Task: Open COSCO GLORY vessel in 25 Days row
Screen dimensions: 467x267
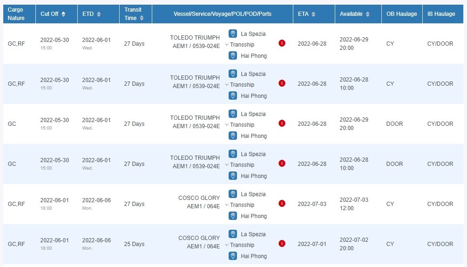Action: point(199,238)
